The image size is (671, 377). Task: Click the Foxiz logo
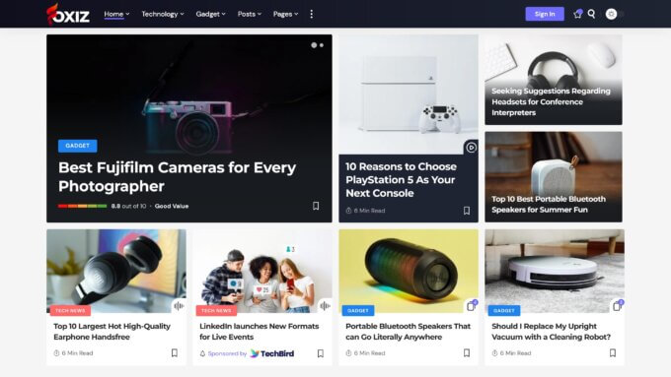(68, 14)
